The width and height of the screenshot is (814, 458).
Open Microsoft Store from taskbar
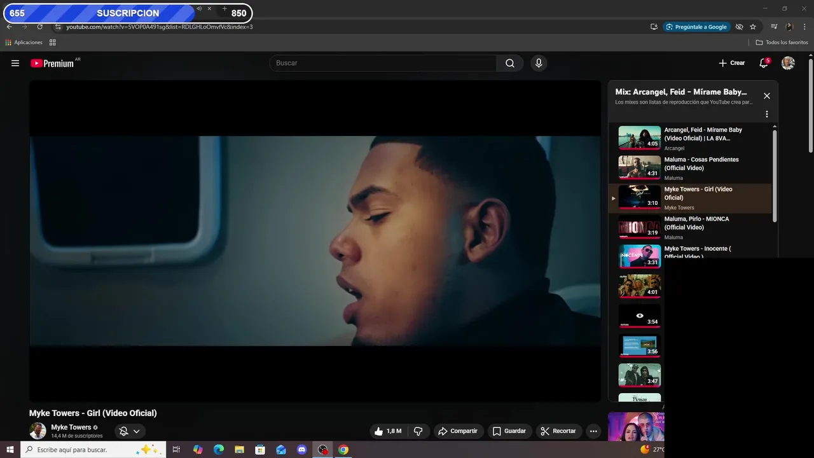(x=260, y=450)
